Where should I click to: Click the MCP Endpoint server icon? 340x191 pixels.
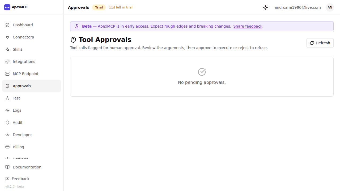7,74
